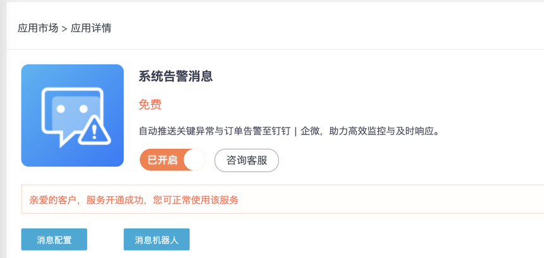This screenshot has height=258, width=544.
Task: Click the 已开启 text on the switch
Action: (162, 160)
